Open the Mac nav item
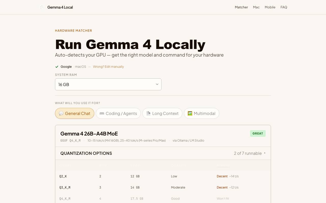 (256, 7)
